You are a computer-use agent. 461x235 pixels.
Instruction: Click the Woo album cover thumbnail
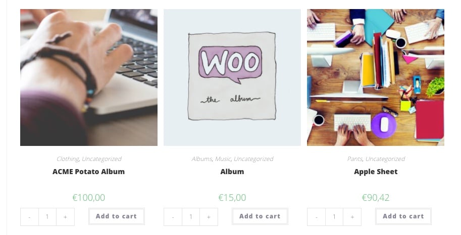(232, 77)
